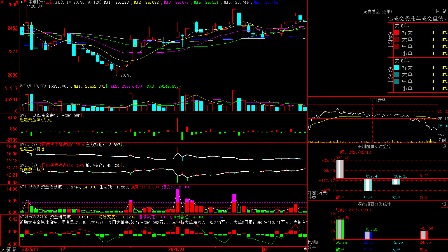The width and height of the screenshot is (448, 252).
Task: Click the 小单 row under 委买单
Action: pyautogui.click(x=421, y=53)
